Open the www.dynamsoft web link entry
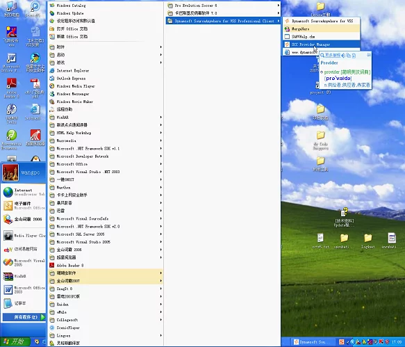 pos(301,52)
